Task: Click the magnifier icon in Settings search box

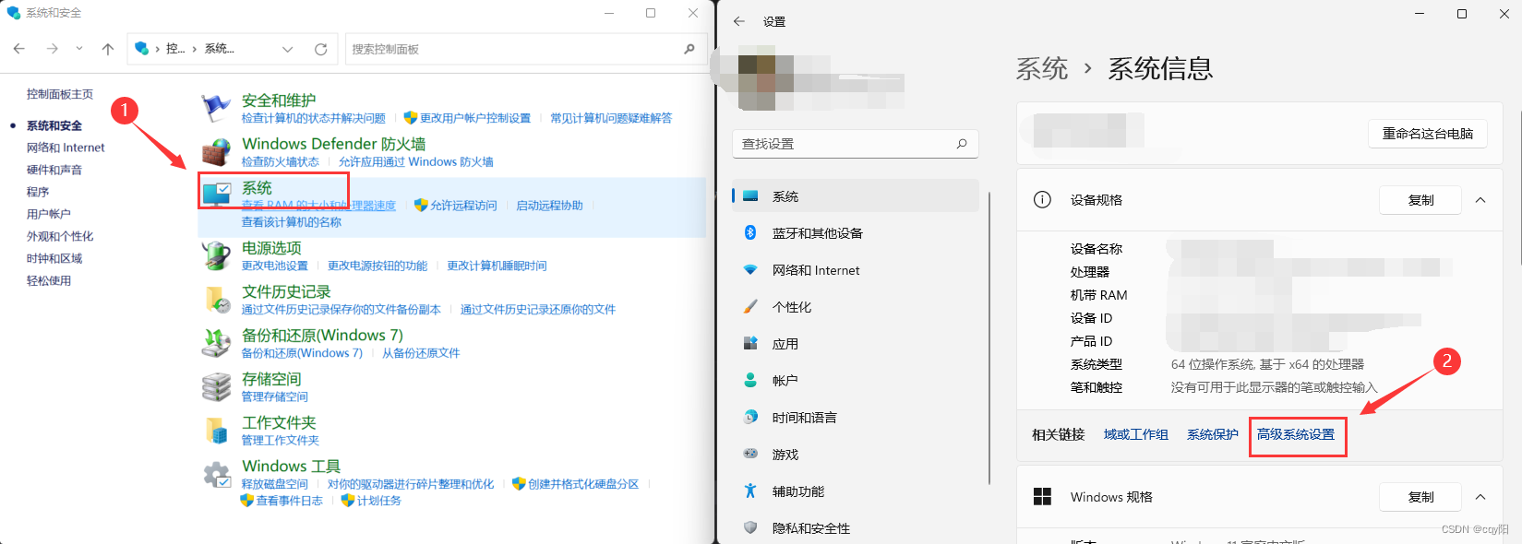Action: pos(962,144)
